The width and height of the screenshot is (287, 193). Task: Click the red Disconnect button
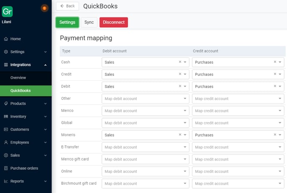(x=113, y=22)
